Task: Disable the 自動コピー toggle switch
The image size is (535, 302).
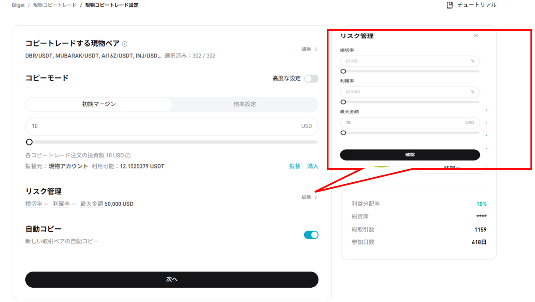Action: click(311, 235)
